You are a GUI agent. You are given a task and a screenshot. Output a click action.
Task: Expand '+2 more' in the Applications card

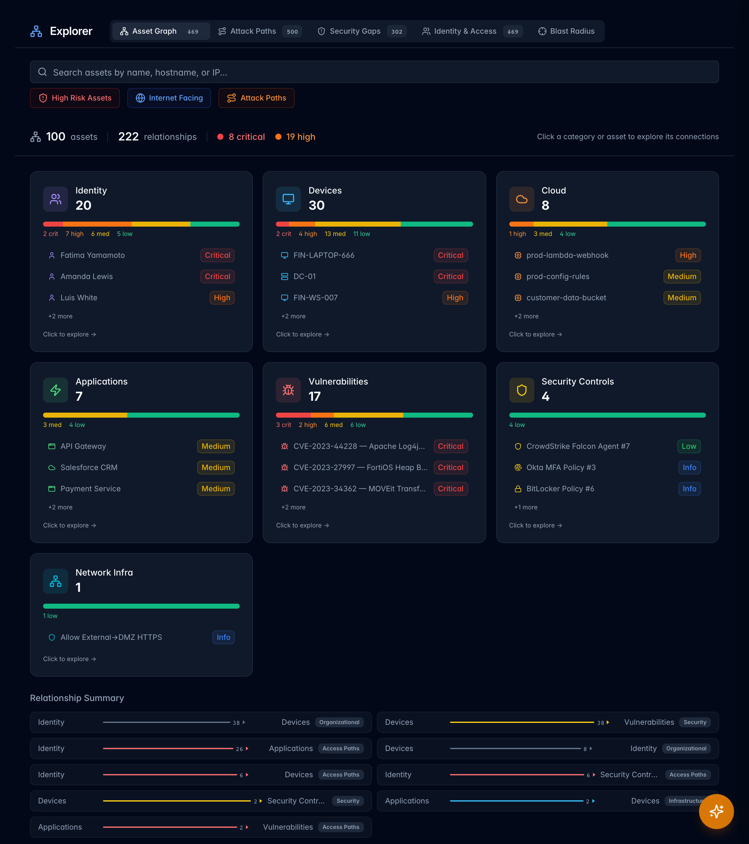(x=60, y=508)
